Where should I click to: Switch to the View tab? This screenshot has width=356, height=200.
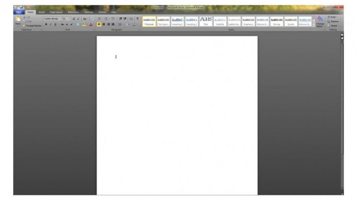pyautogui.click(x=114, y=12)
